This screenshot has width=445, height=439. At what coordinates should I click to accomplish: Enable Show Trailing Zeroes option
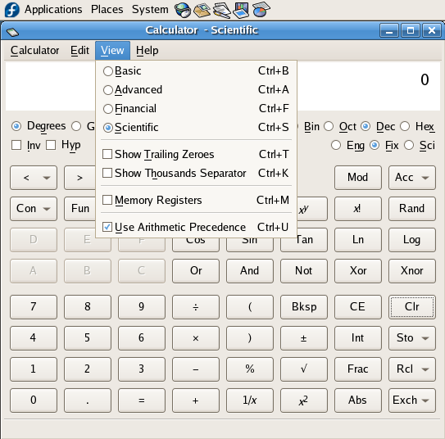pos(196,155)
